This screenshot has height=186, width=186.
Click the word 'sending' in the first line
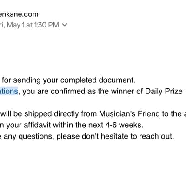(x=27, y=80)
